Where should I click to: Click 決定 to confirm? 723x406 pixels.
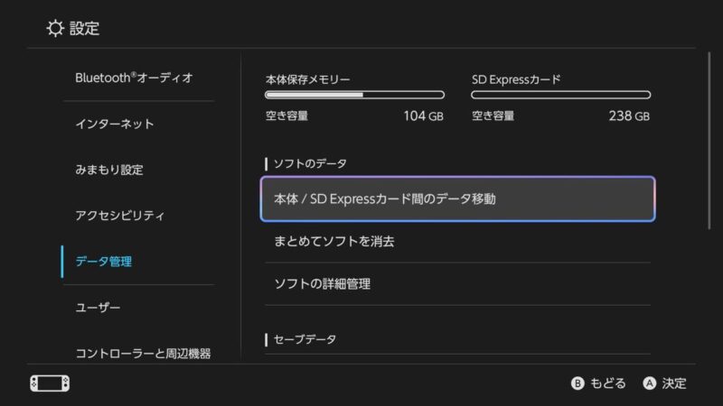point(674,383)
